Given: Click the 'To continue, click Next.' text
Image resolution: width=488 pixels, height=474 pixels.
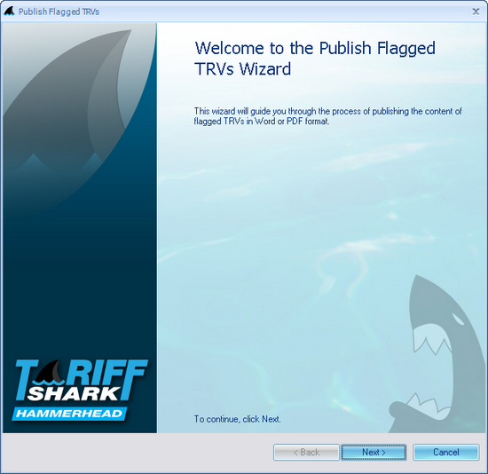Looking at the screenshot, I should 238,419.
